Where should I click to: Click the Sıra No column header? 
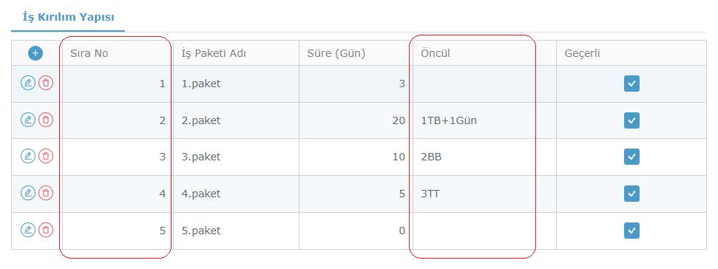click(117, 53)
